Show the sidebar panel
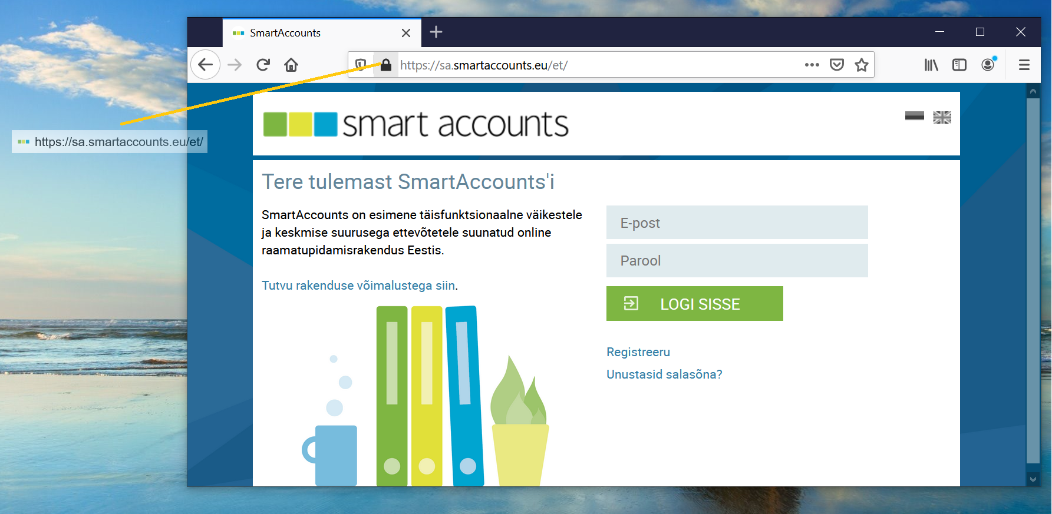1052x514 pixels. (959, 65)
